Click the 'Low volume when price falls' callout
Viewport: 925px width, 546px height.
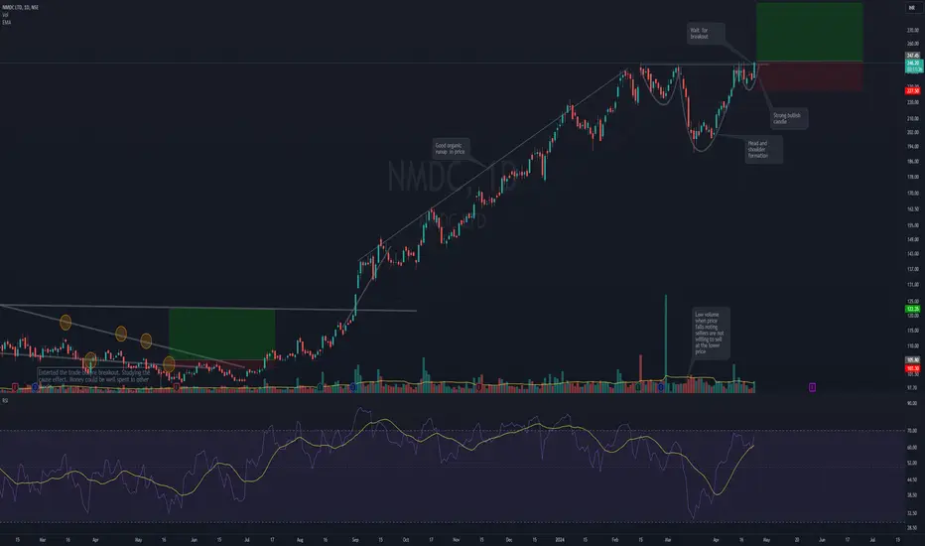[x=711, y=333]
